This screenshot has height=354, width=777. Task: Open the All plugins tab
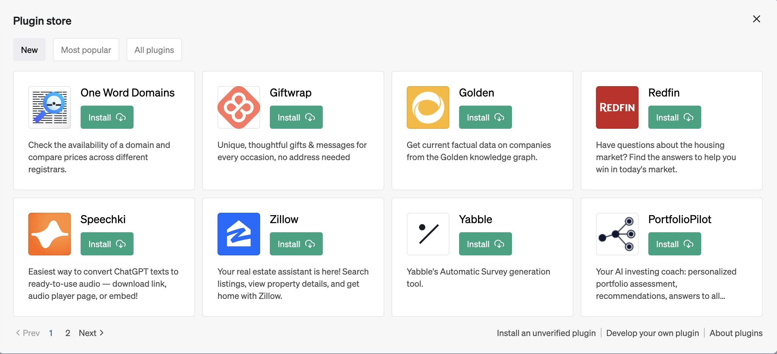(154, 50)
